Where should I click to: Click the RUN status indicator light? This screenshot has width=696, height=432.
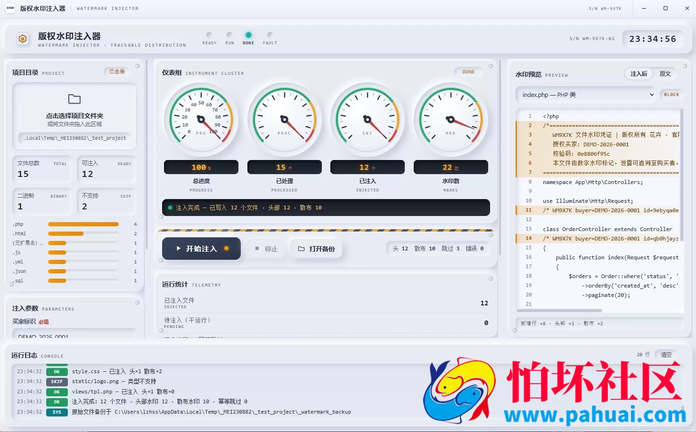[229, 35]
